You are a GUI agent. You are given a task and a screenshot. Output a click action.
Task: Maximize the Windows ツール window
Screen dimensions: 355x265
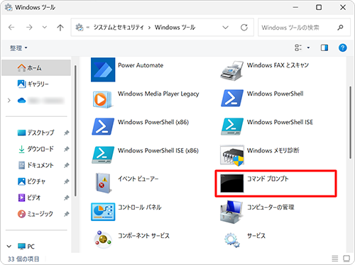coord(319,7)
